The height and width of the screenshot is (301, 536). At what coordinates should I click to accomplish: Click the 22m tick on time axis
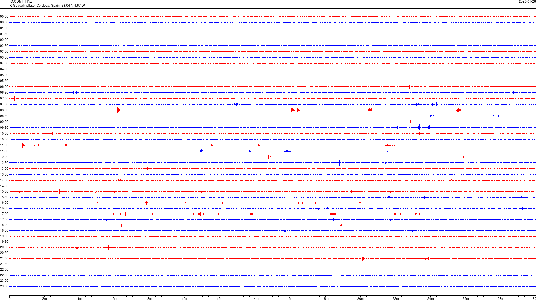pos(396,299)
